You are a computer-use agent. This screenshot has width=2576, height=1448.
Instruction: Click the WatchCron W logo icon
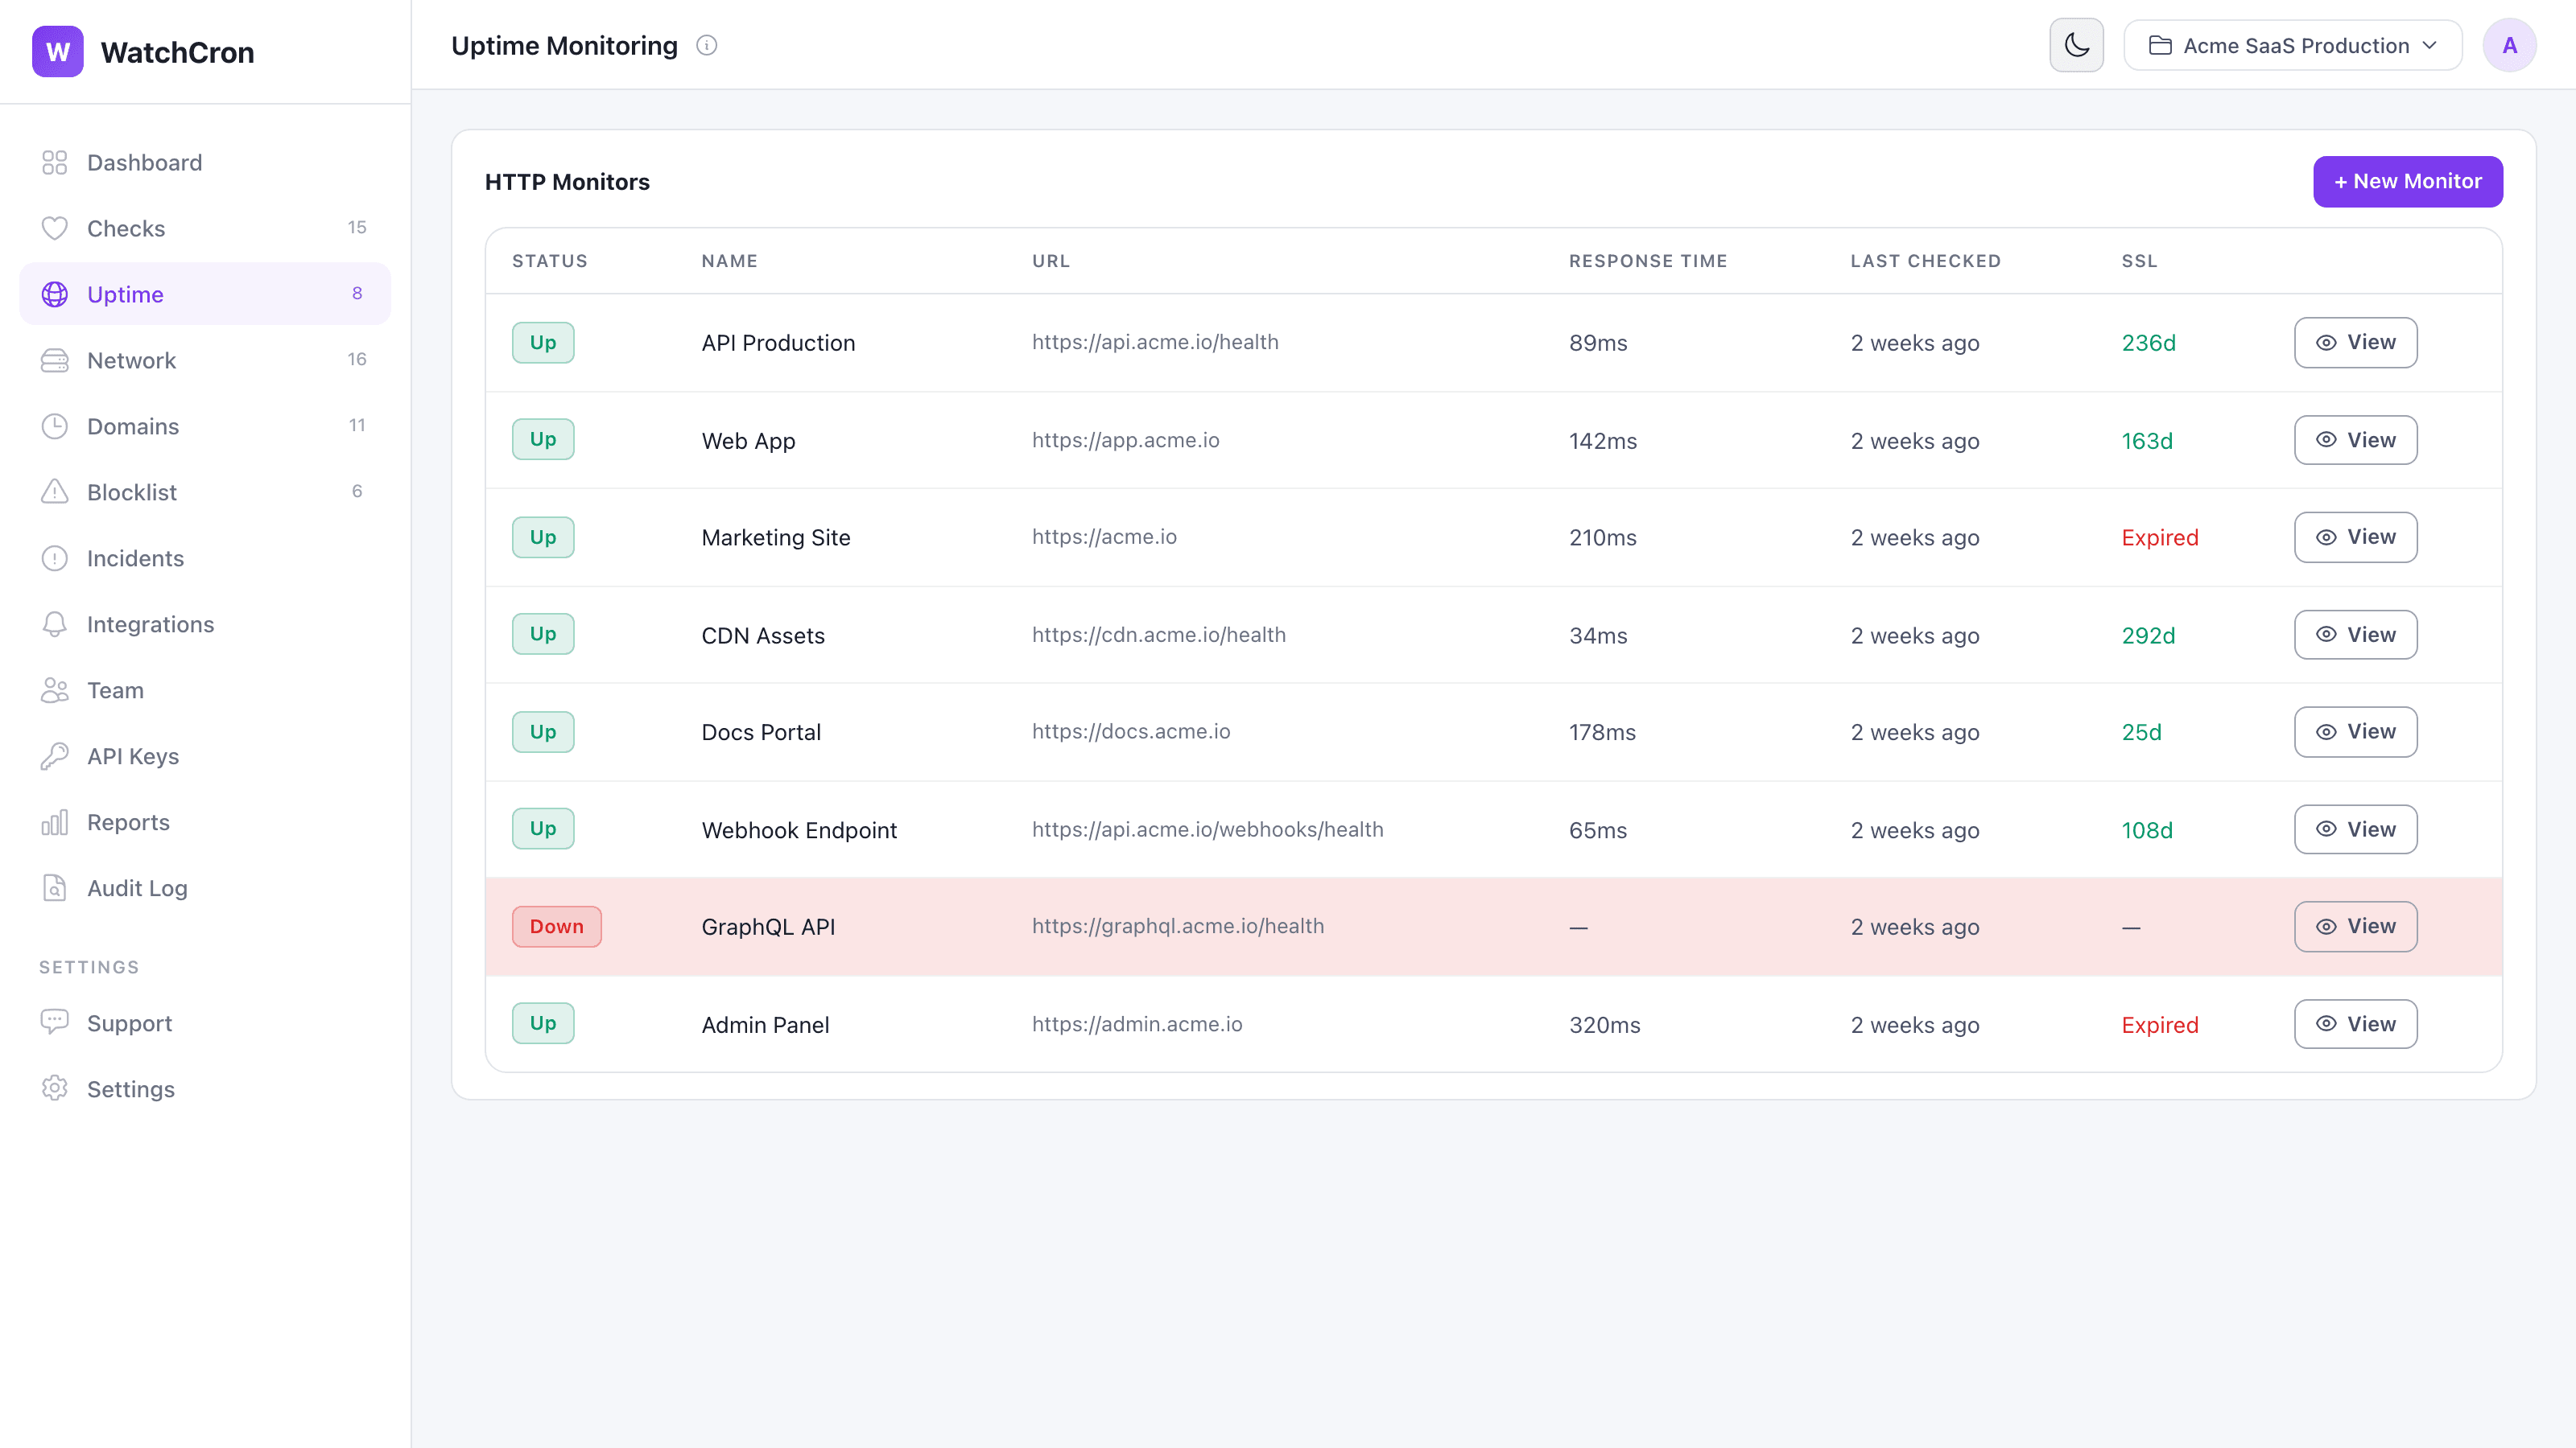[x=58, y=52]
